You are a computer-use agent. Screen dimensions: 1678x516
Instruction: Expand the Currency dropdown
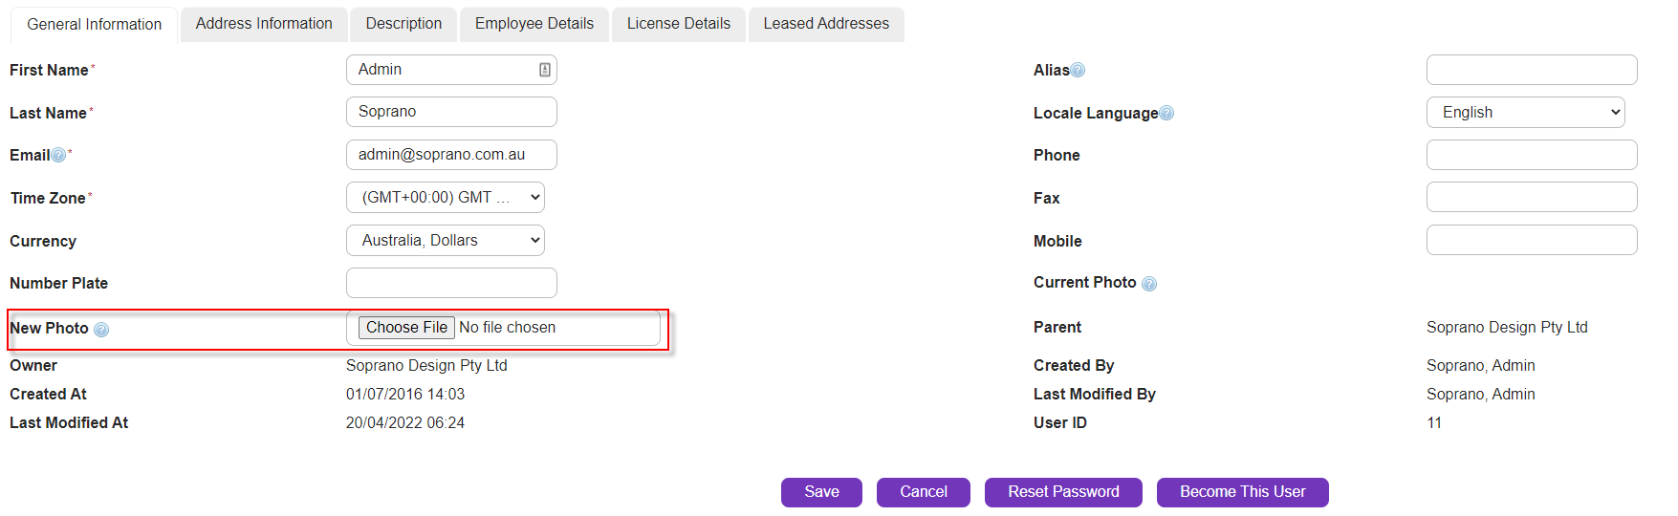point(446,241)
